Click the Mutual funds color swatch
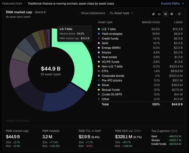Viewport: 189px width, 153px height. point(99,90)
